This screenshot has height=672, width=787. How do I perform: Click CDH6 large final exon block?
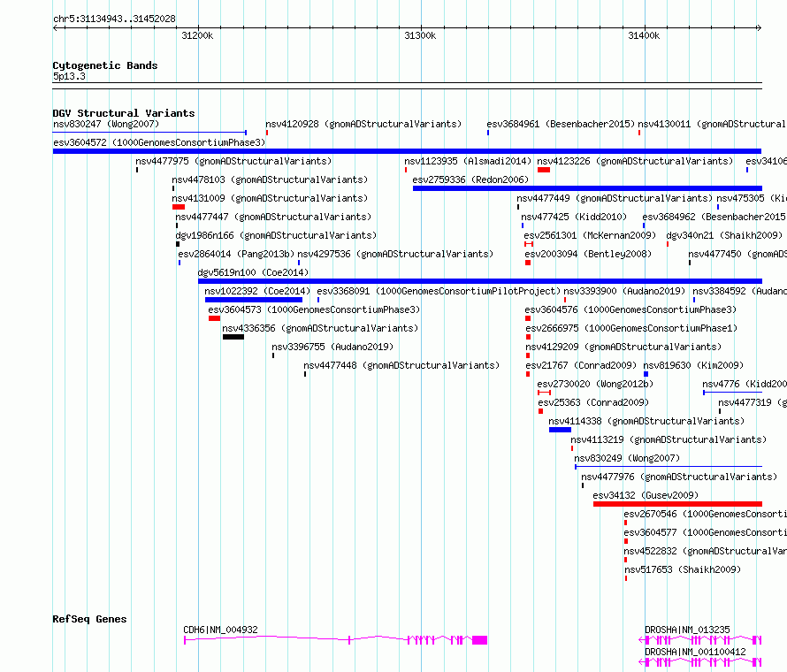(479, 640)
